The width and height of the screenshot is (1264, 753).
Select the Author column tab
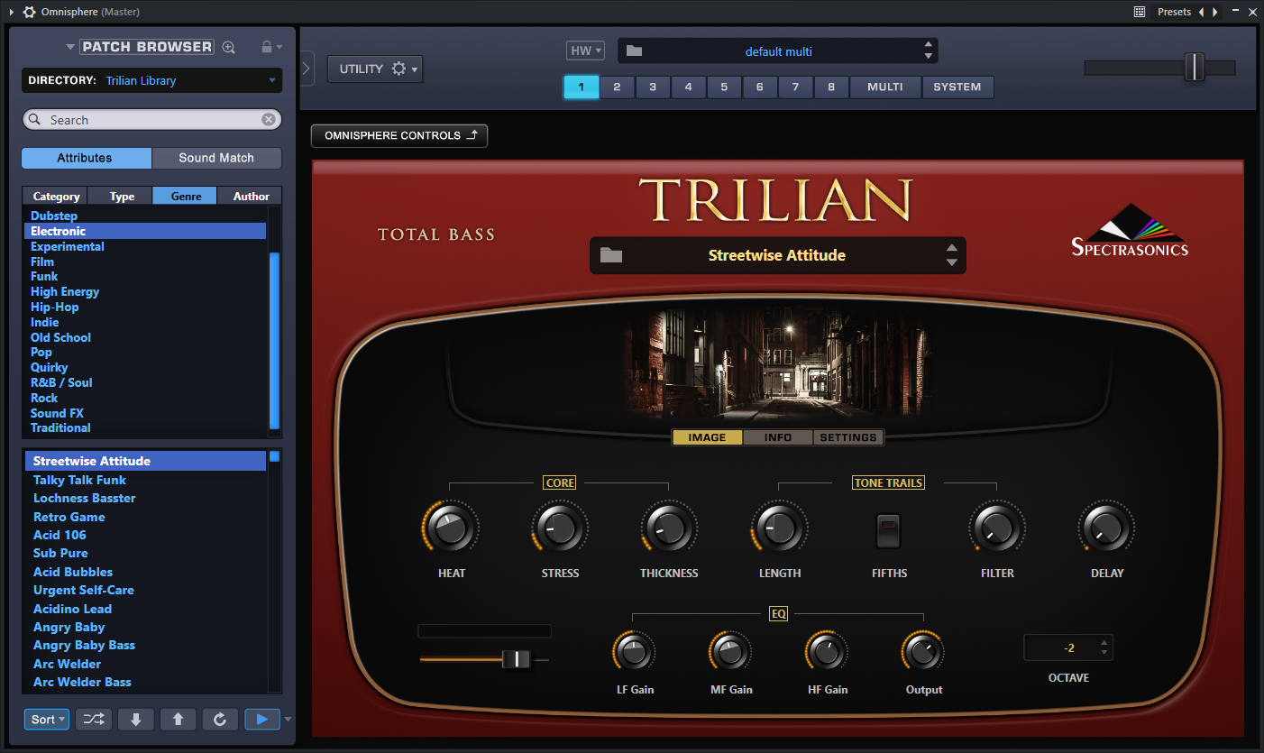pos(251,196)
